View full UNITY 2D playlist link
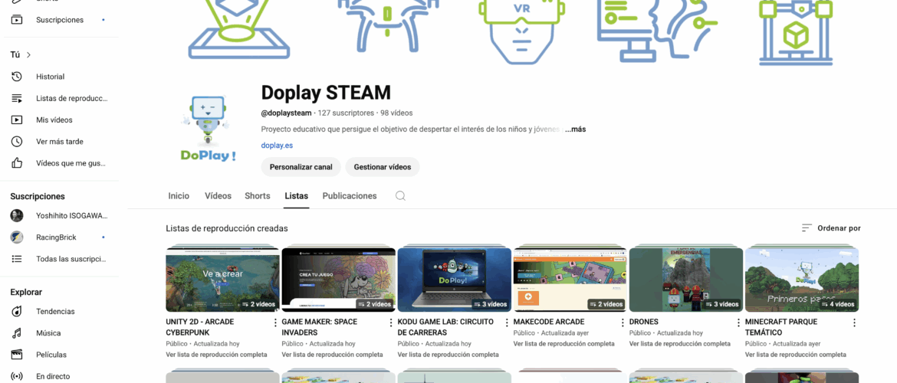 point(216,355)
